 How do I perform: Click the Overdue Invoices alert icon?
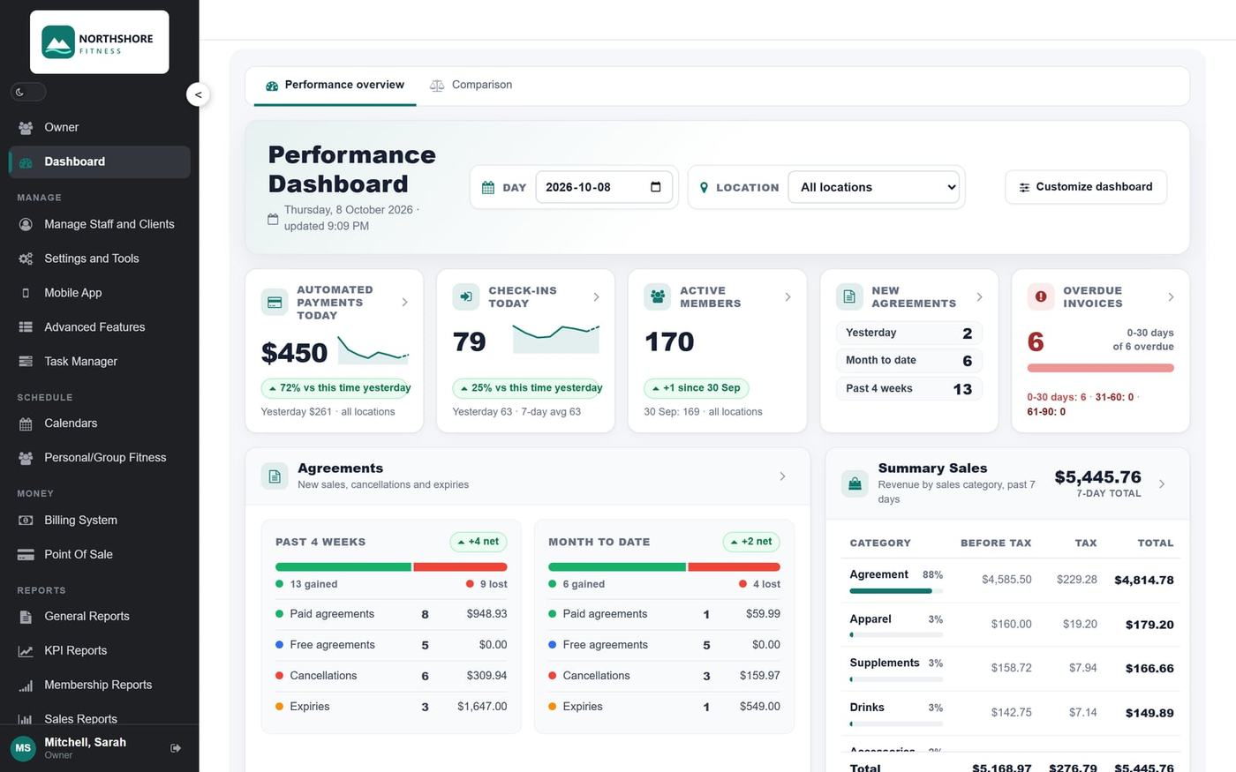tap(1041, 297)
